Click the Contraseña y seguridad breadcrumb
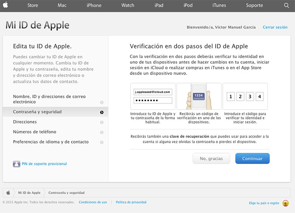This screenshot has width=295, height=213. [x=67, y=193]
